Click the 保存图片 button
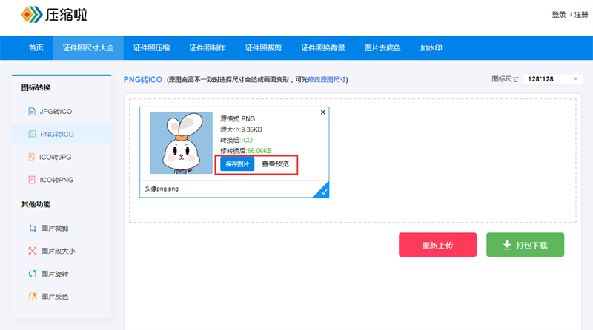Viewport: 593px width, 330px height. (x=237, y=164)
